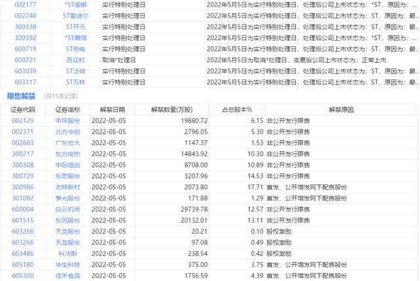
Task: Open stock code 300217 link
Action: pyautogui.click(x=23, y=154)
